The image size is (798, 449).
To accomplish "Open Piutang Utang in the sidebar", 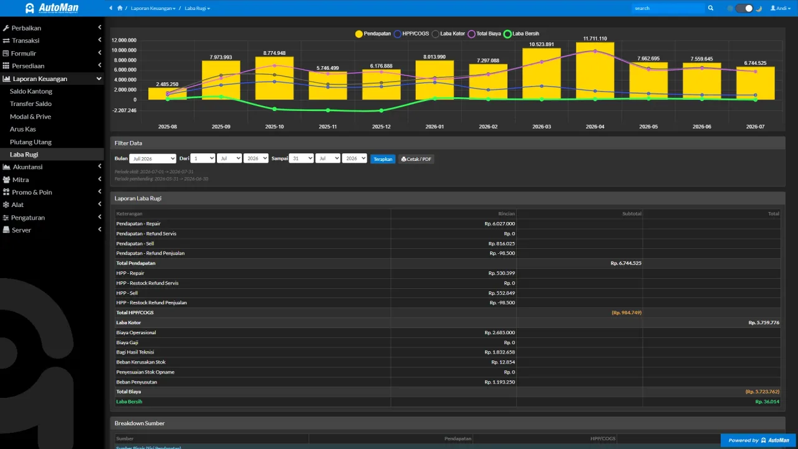I will (x=31, y=142).
